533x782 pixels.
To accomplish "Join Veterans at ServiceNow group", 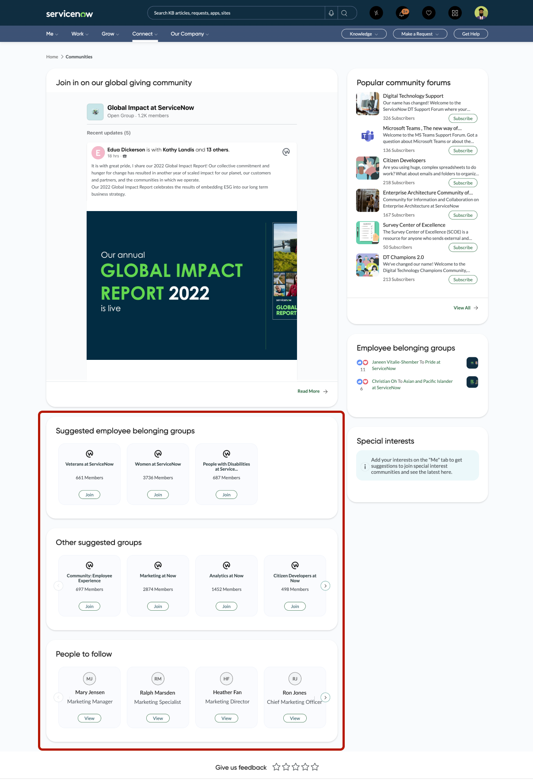I will pos(89,495).
